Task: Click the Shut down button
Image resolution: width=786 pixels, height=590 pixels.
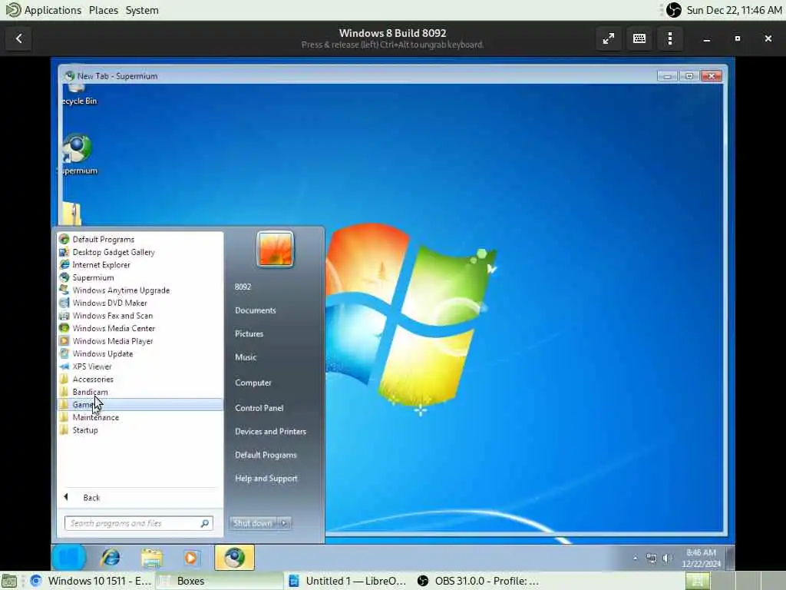Action: 252,523
